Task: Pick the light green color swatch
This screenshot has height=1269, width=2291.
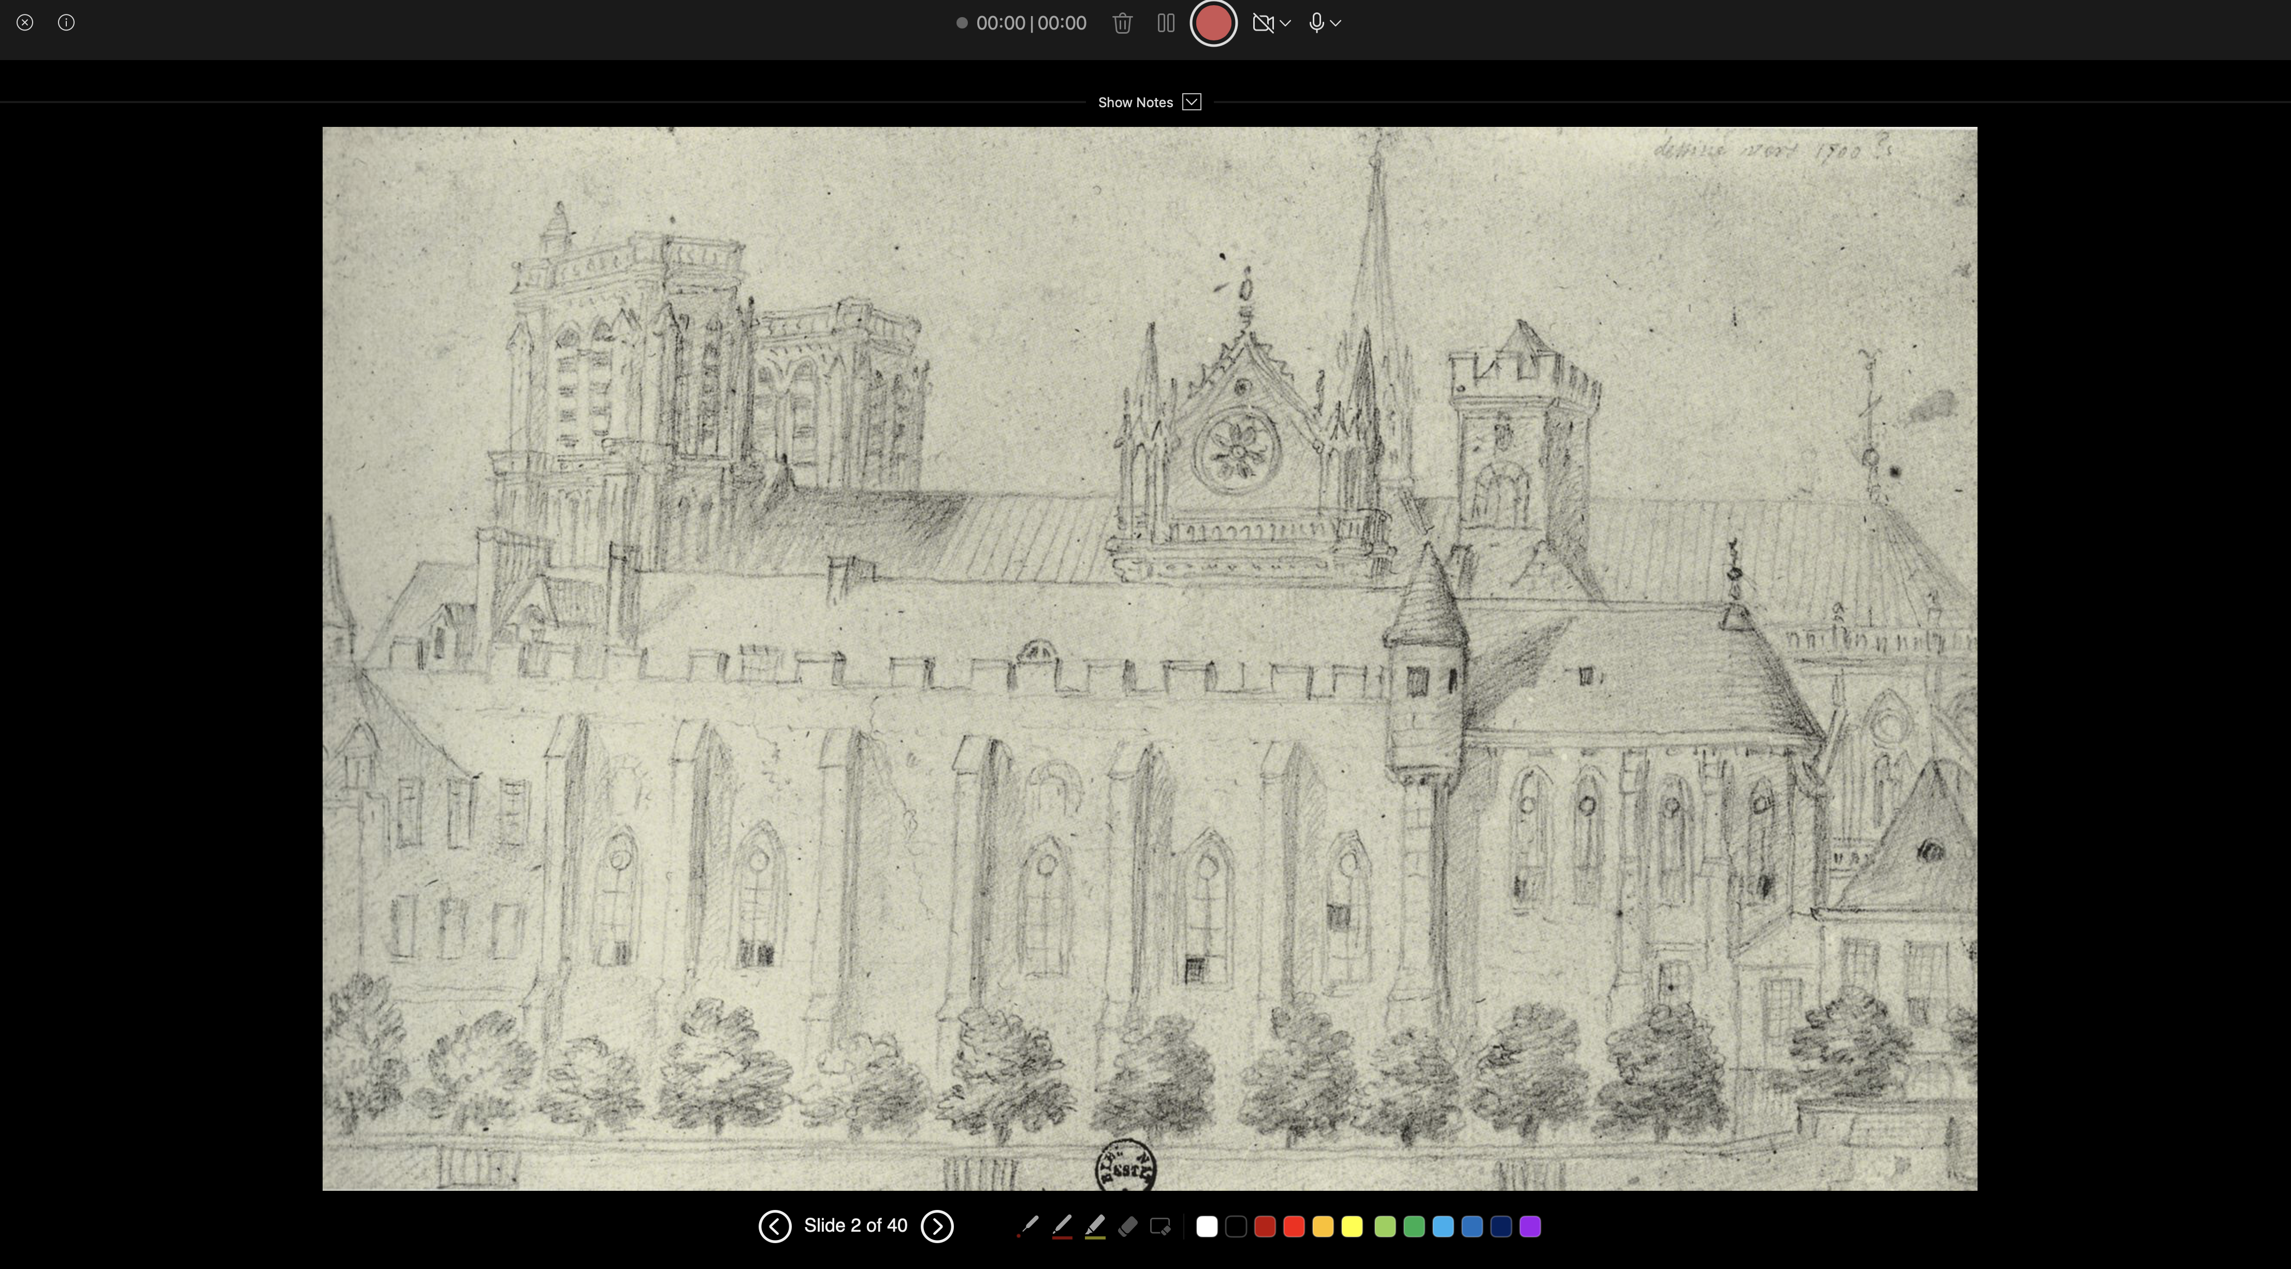Action: [x=1385, y=1227]
